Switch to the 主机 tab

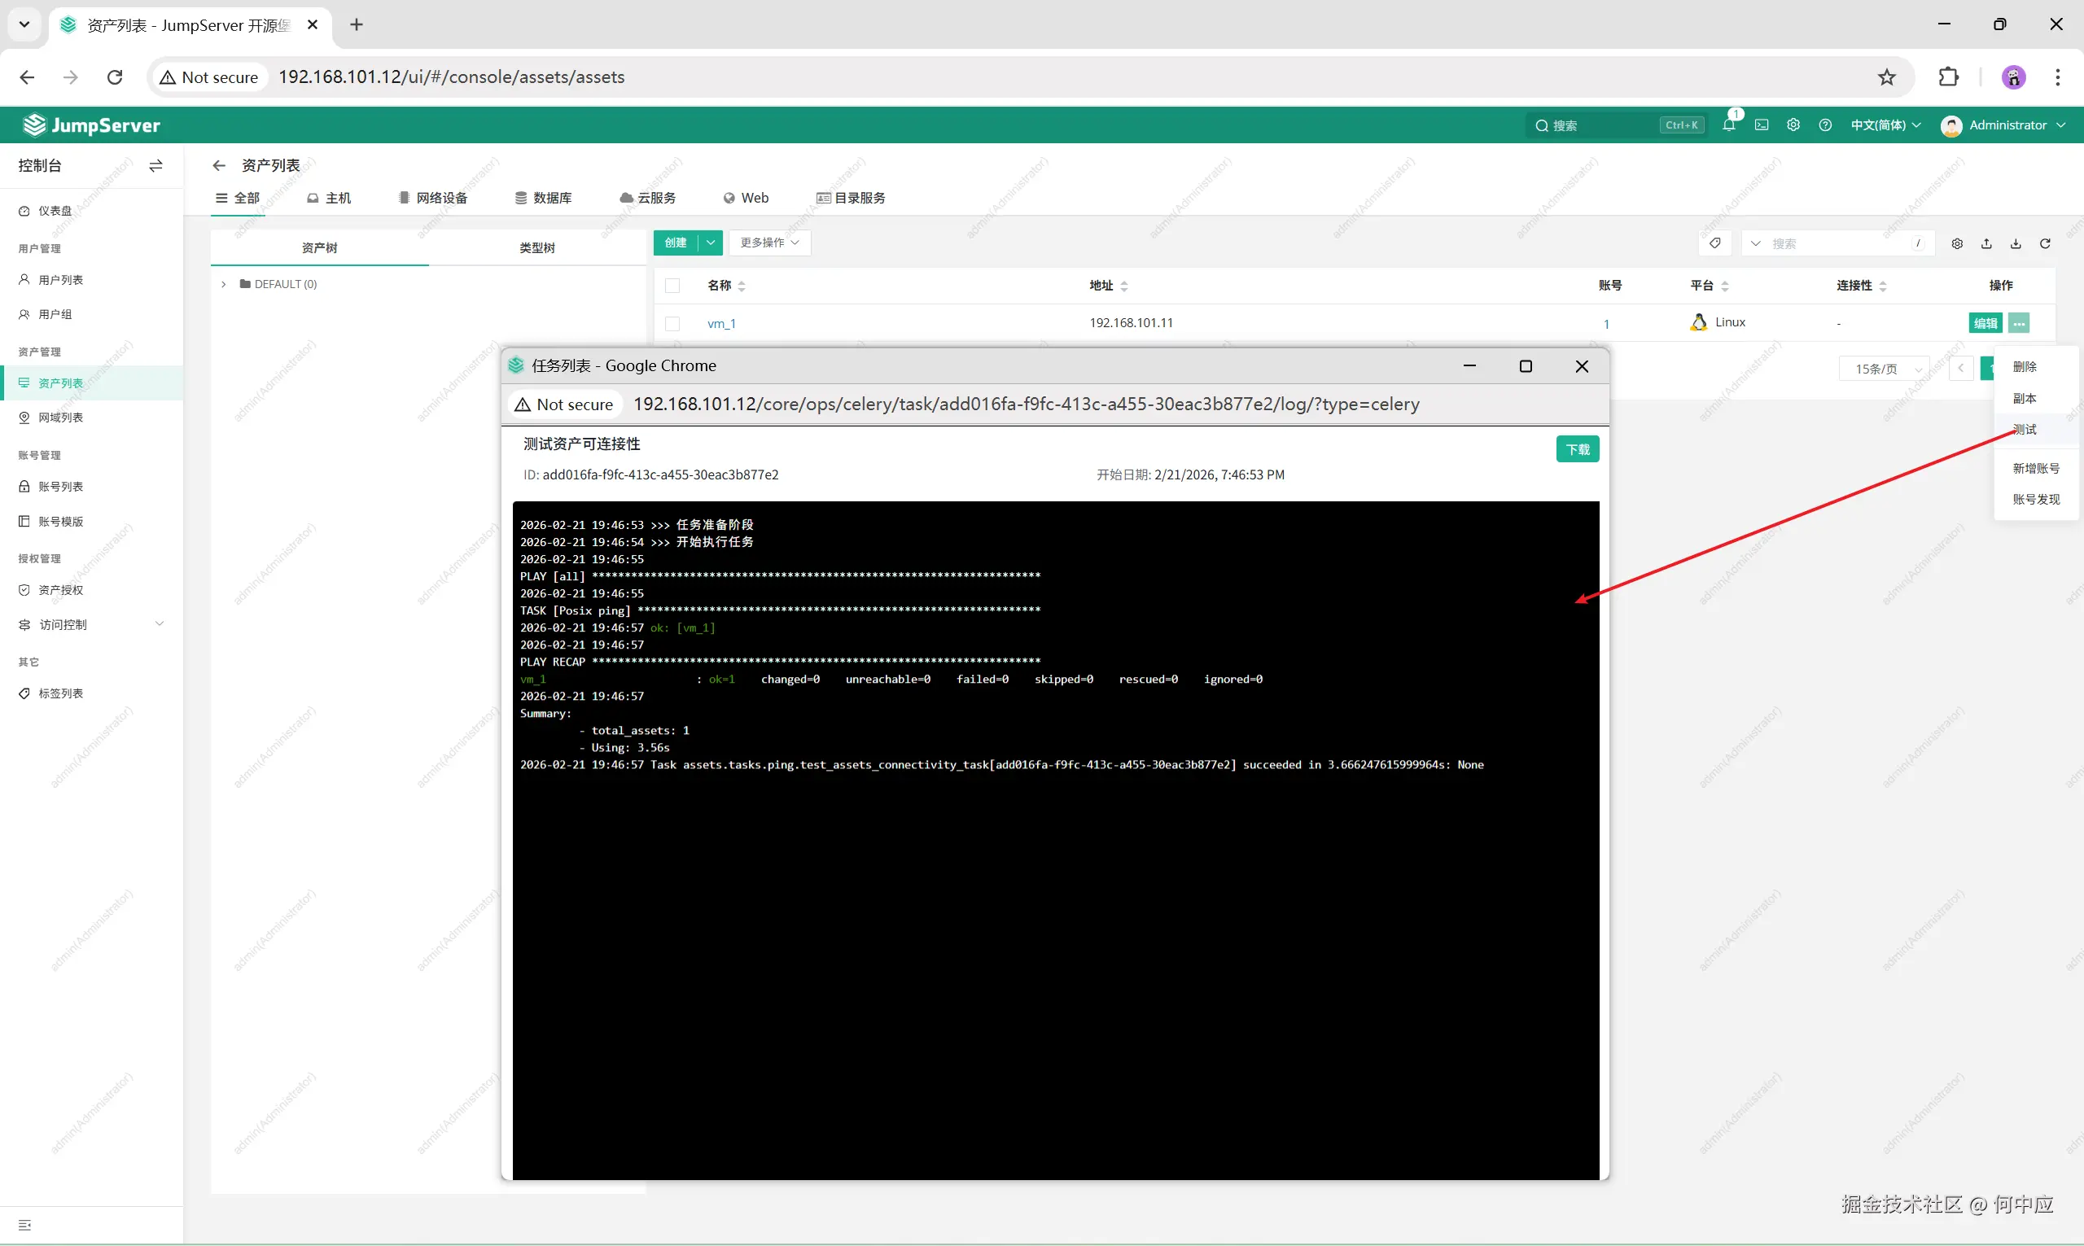point(329,198)
